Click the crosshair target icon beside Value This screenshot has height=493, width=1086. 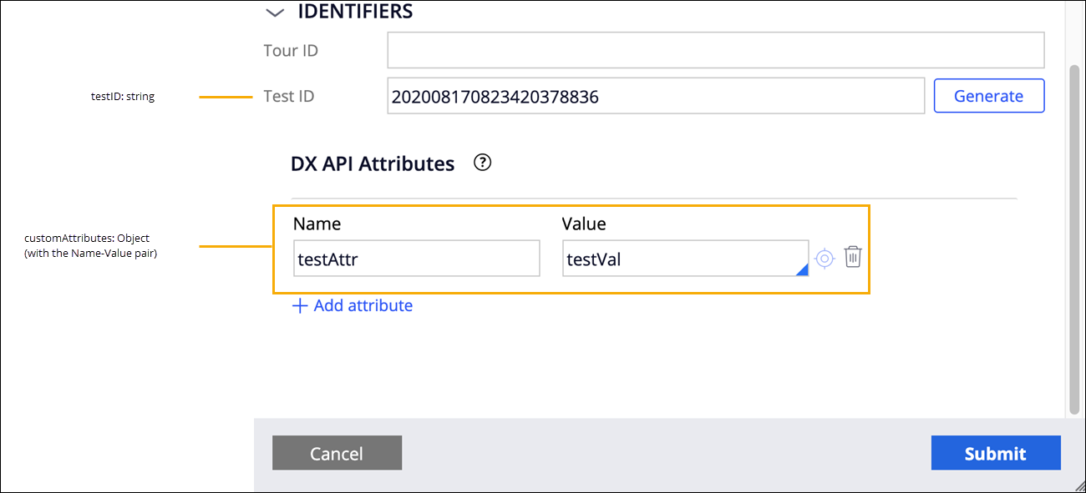825,258
